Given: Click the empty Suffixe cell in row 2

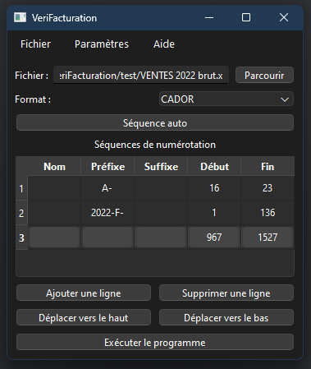Looking at the screenshot, I should [161, 213].
